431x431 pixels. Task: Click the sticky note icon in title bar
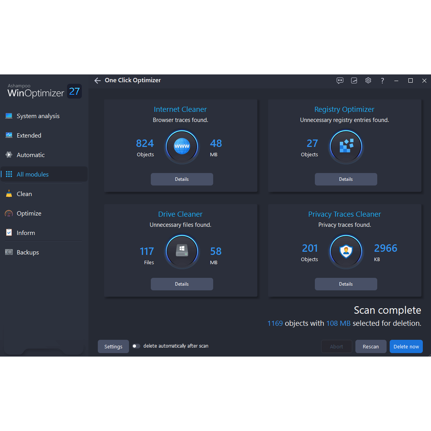click(x=354, y=81)
